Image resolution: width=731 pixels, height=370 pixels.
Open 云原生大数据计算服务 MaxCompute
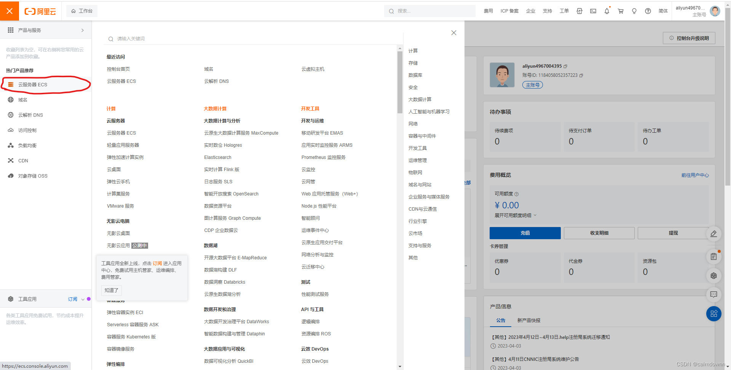pos(241,133)
